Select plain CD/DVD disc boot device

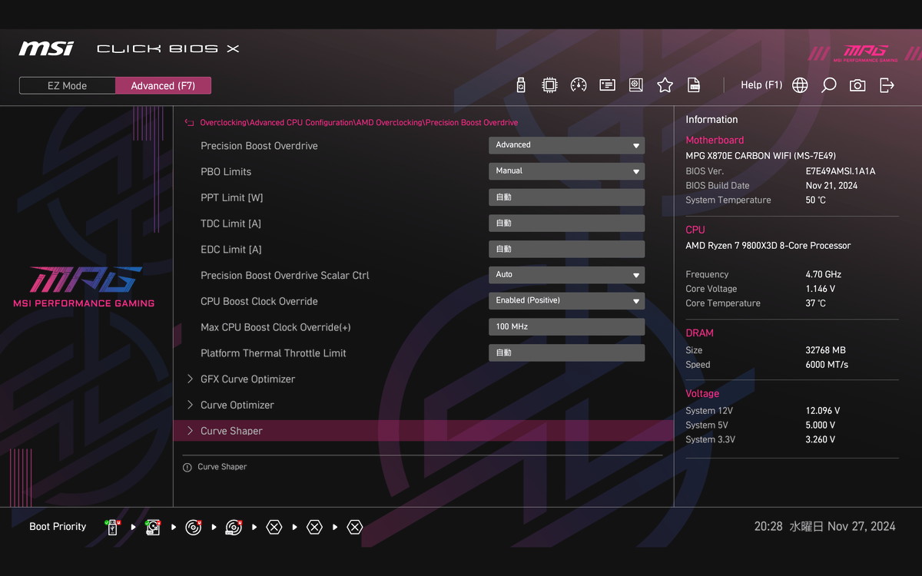point(194,527)
